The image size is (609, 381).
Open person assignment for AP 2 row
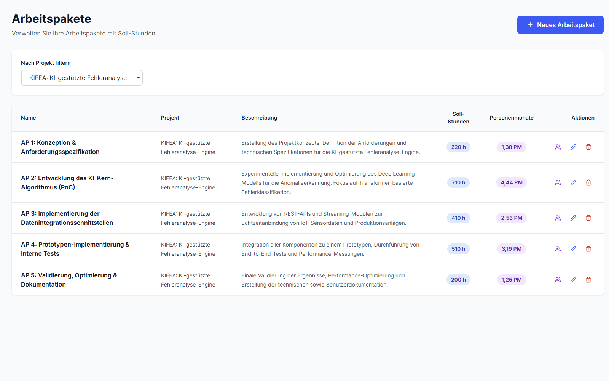[558, 182]
